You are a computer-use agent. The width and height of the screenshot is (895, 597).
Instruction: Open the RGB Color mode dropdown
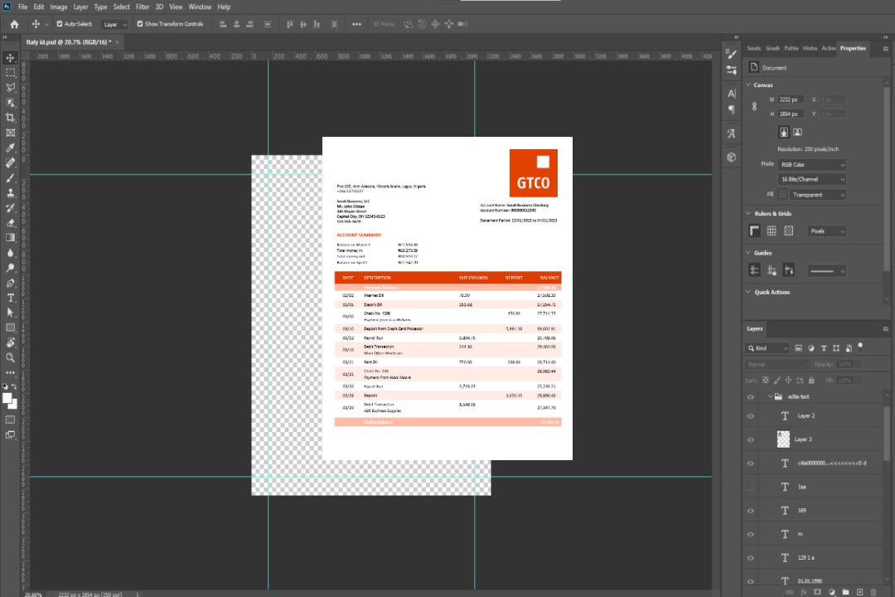(x=812, y=164)
